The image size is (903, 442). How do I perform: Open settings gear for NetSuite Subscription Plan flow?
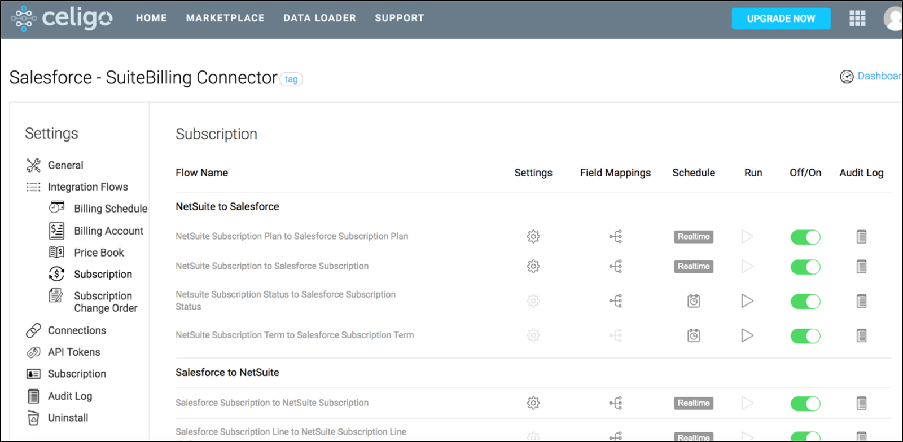coord(533,237)
